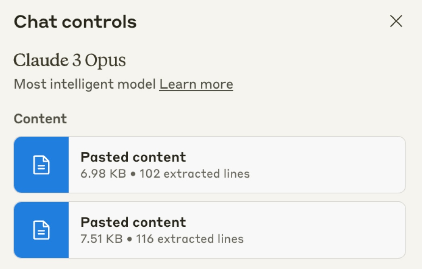Close the Chat controls panel

396,22
